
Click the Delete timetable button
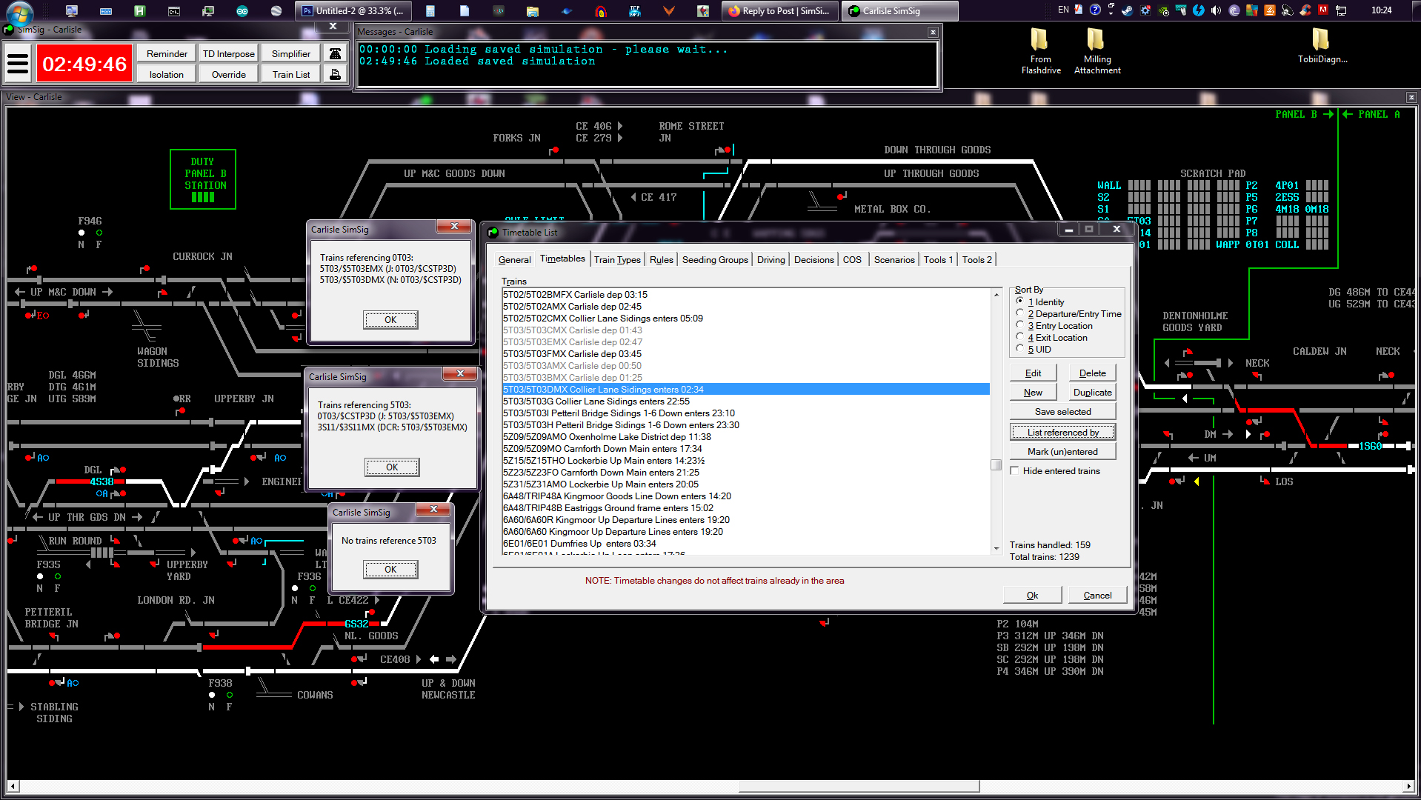[x=1092, y=373]
